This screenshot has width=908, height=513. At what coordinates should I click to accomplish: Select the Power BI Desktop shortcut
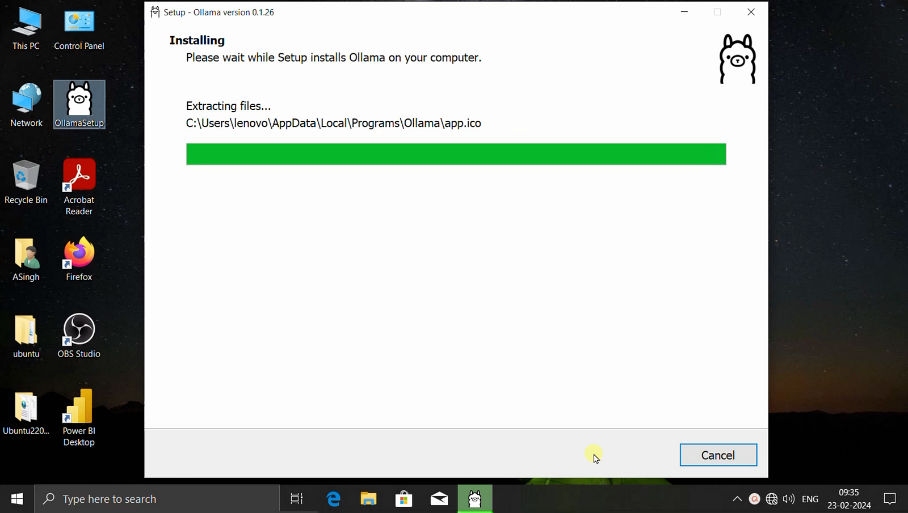[79, 417]
